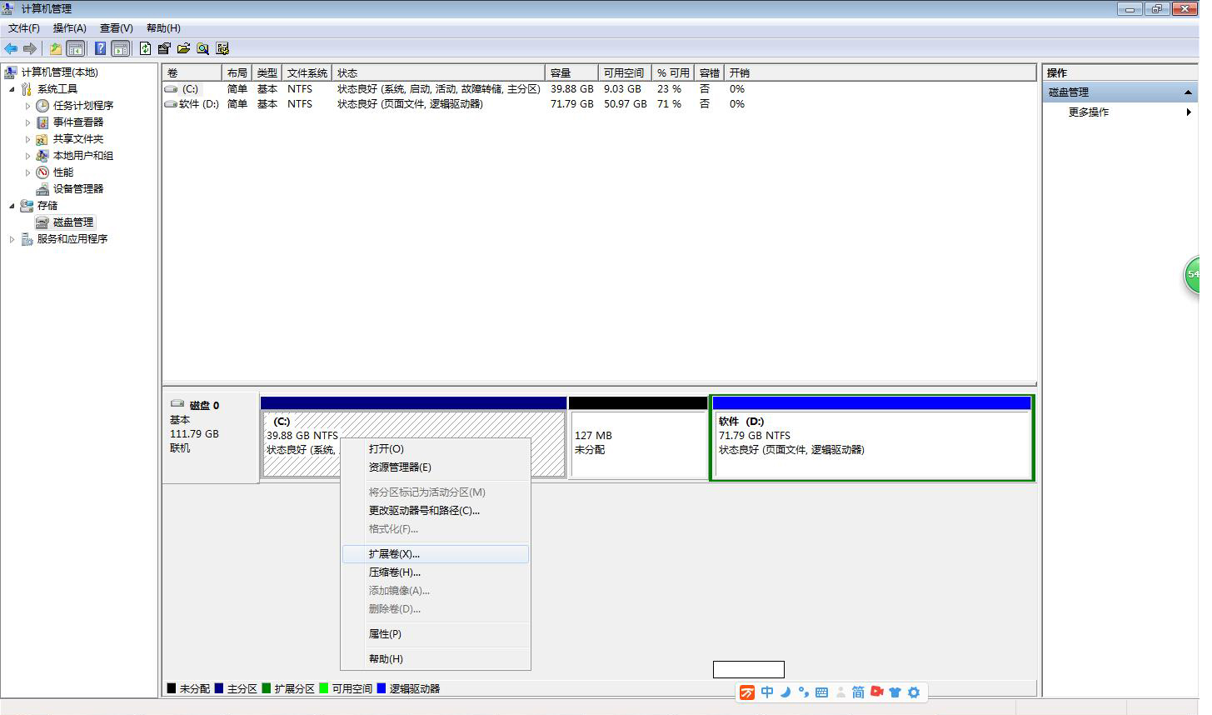Expand the 性能 tree node
This screenshot has width=1212, height=715.
[x=27, y=172]
